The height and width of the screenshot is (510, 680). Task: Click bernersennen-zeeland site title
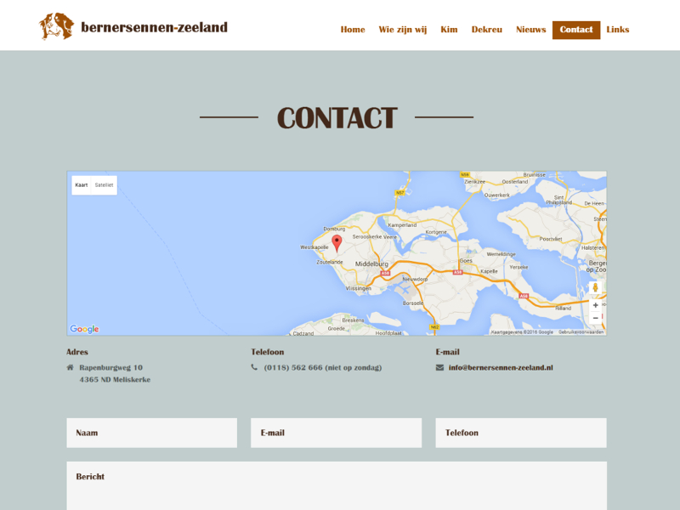[x=155, y=27]
